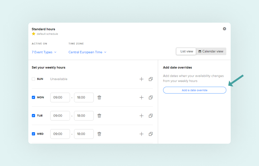Edit Tuesday start time field
Screen dimensions: 259x166
[x=60, y=116]
